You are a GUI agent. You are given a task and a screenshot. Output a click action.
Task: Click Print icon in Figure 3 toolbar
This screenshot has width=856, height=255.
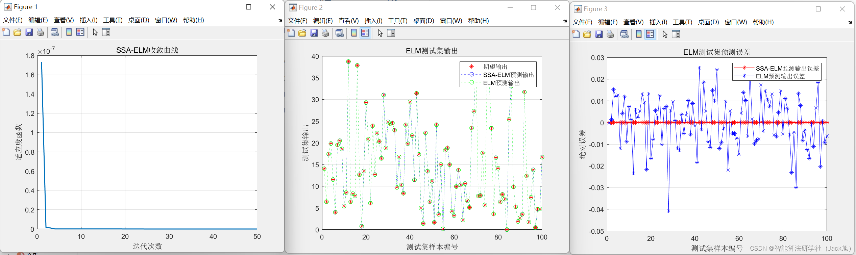pos(610,34)
